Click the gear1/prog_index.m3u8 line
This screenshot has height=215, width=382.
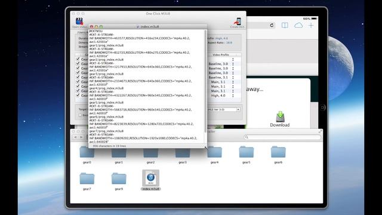(x=106, y=45)
